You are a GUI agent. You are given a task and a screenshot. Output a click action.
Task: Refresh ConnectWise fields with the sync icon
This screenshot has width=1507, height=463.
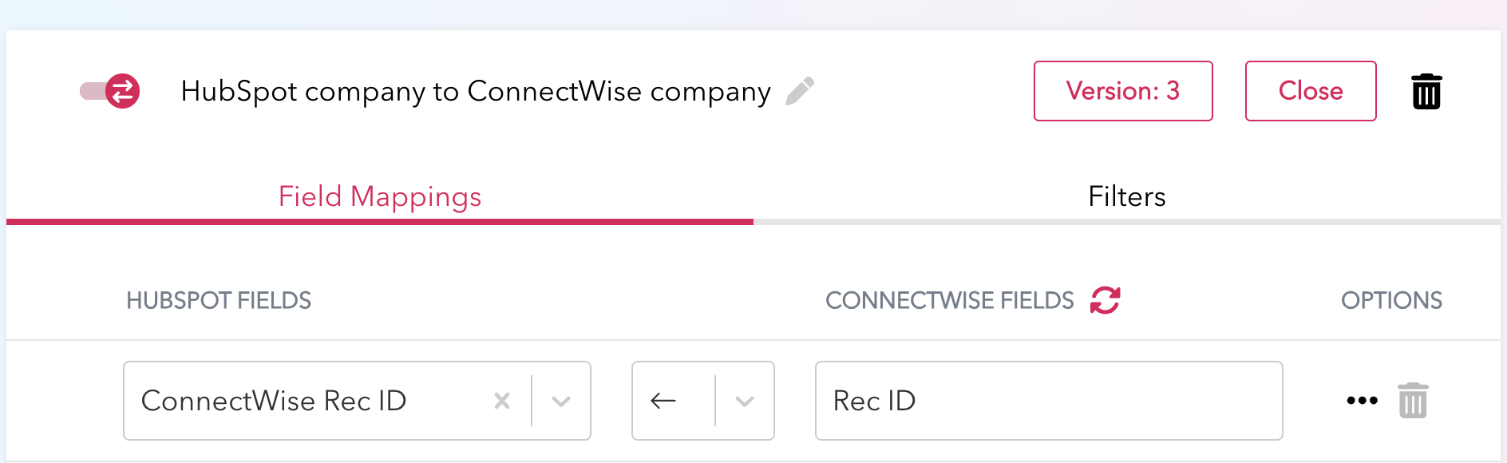1106,300
